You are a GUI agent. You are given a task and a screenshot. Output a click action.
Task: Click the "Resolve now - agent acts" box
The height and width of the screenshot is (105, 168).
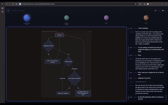(x=63, y=93)
